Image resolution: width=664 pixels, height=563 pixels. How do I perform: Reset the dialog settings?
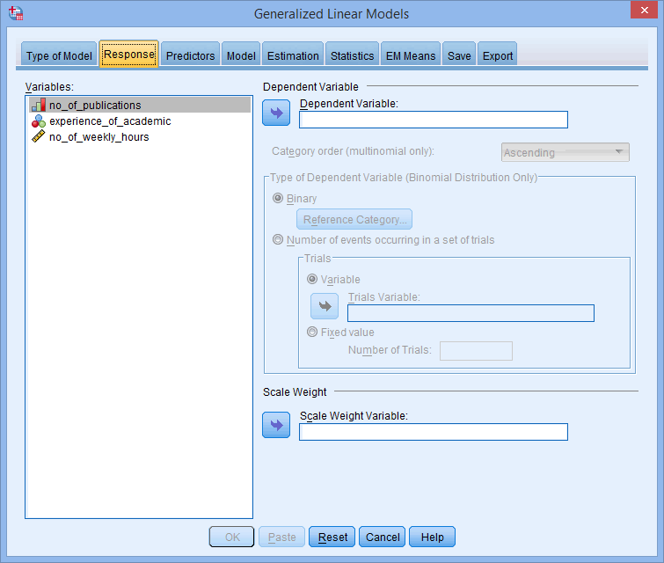click(x=332, y=537)
